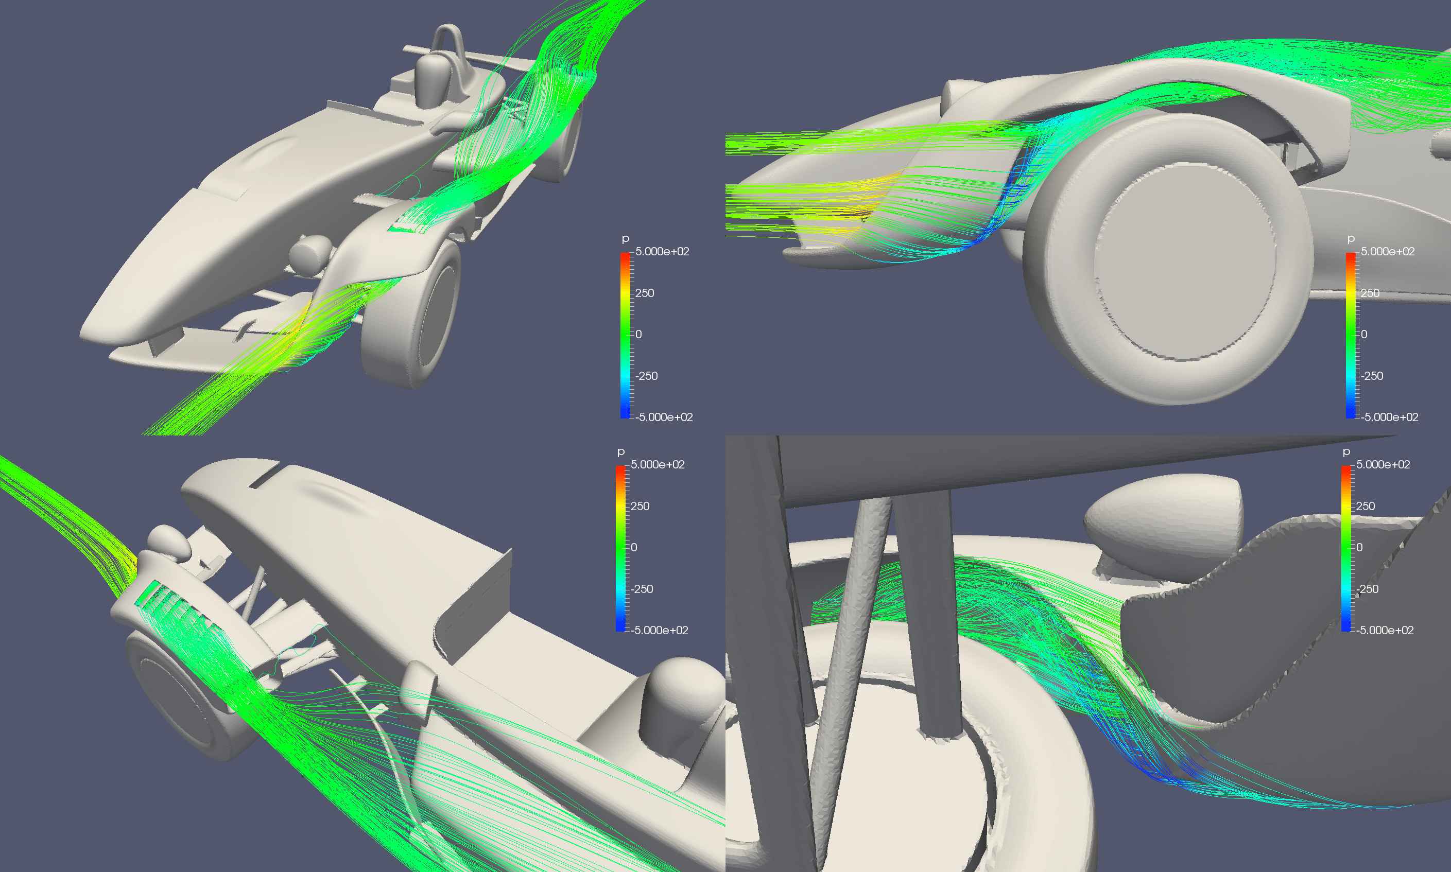Viewport: 1451px width, 872px height.
Task: Click '5.000e+02' label in louvered fender legend
Action: pyautogui.click(x=658, y=465)
